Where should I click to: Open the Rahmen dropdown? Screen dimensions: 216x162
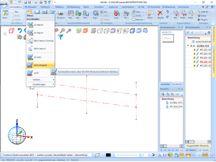(x=139, y=20)
